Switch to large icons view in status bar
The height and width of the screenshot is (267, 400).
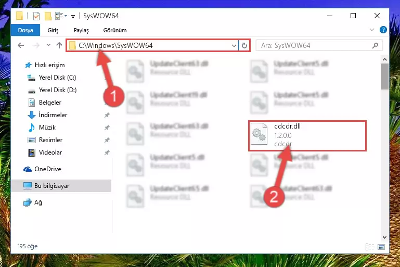coord(381,247)
